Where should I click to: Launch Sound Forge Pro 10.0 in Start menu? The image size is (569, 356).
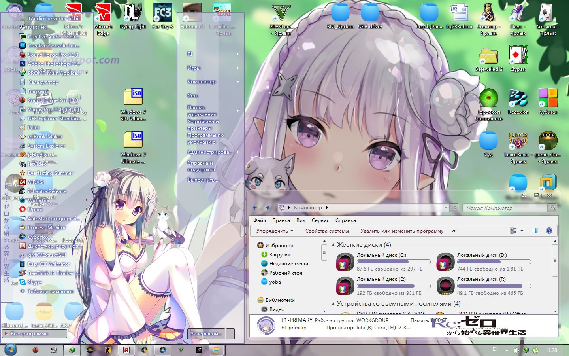tap(49, 100)
